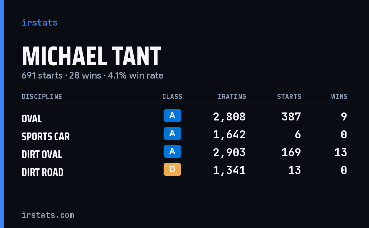
Task: Open the irstats.com footer link
Action: point(48,215)
